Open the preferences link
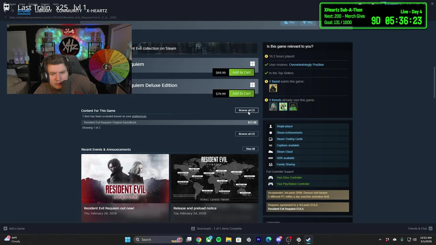The height and width of the screenshot is (245, 436). [x=139, y=116]
